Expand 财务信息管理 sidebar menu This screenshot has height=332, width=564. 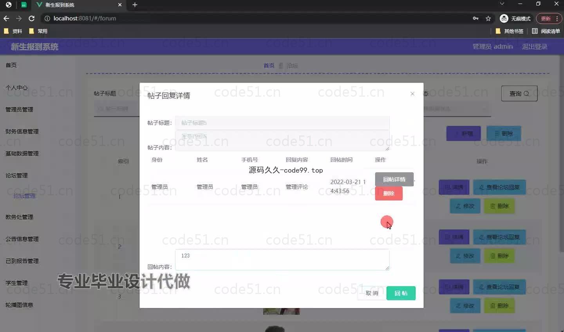click(x=22, y=131)
